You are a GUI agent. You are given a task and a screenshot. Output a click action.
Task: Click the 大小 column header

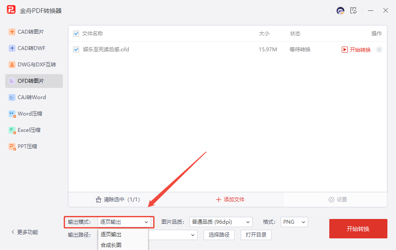tap(264, 34)
